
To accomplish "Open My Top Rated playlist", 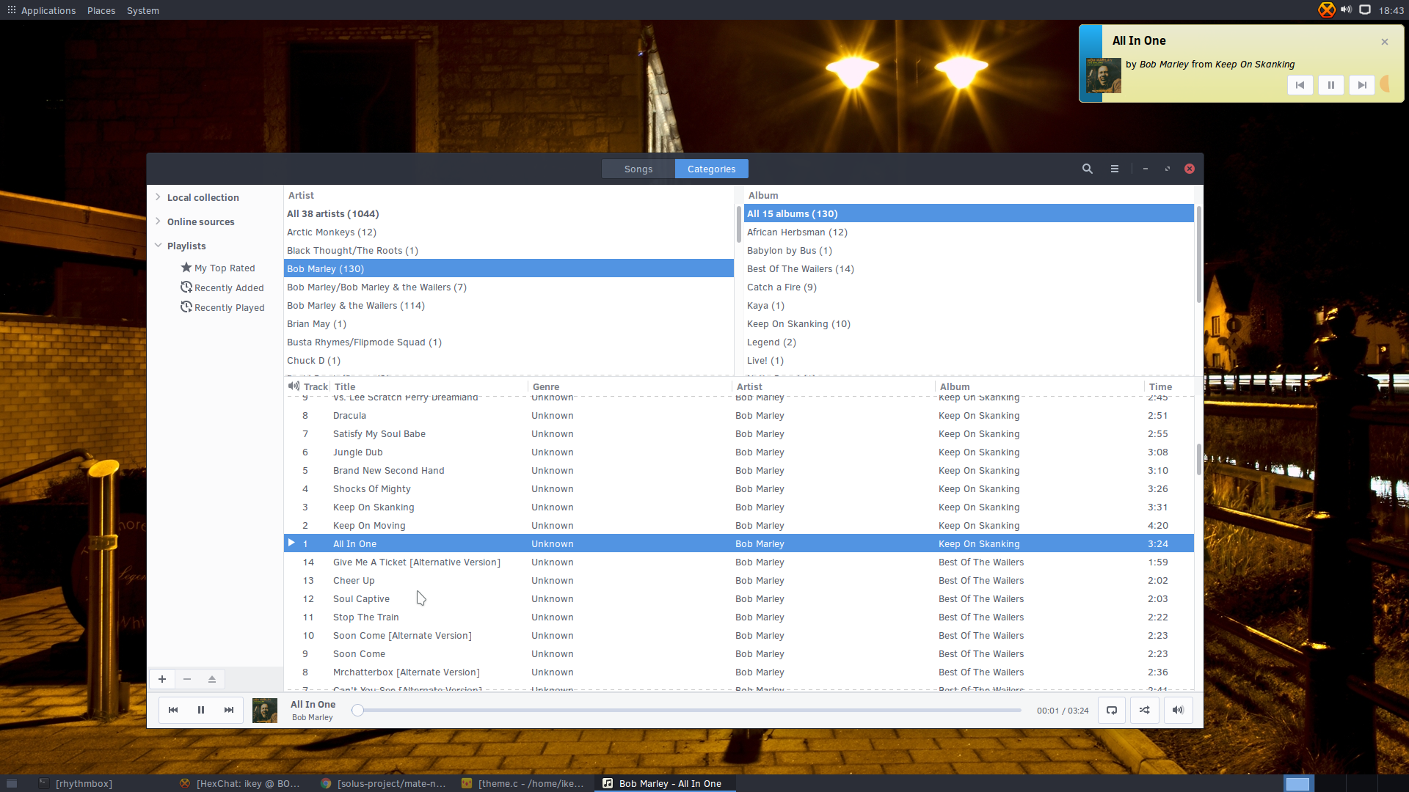I will 218,268.
